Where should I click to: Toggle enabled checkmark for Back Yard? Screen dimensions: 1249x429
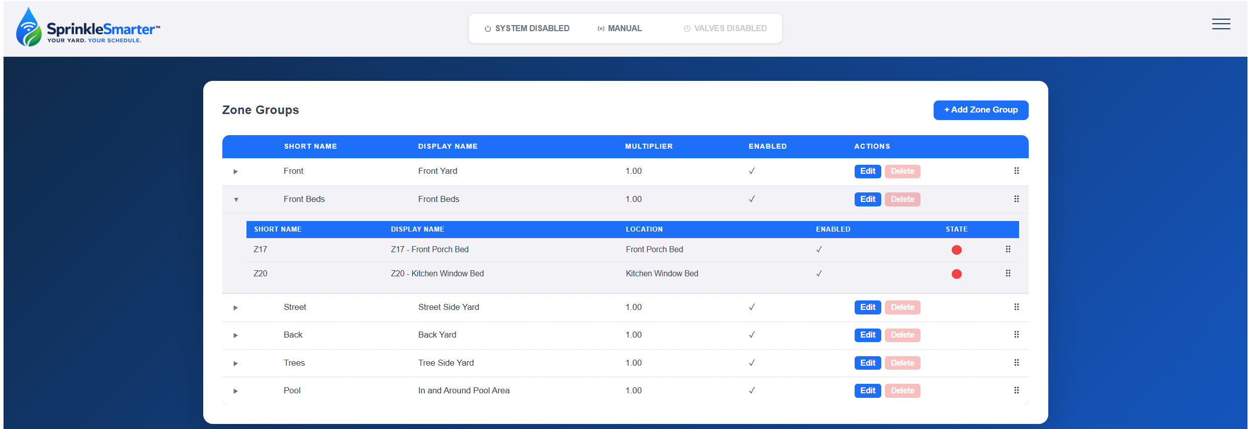(x=752, y=335)
